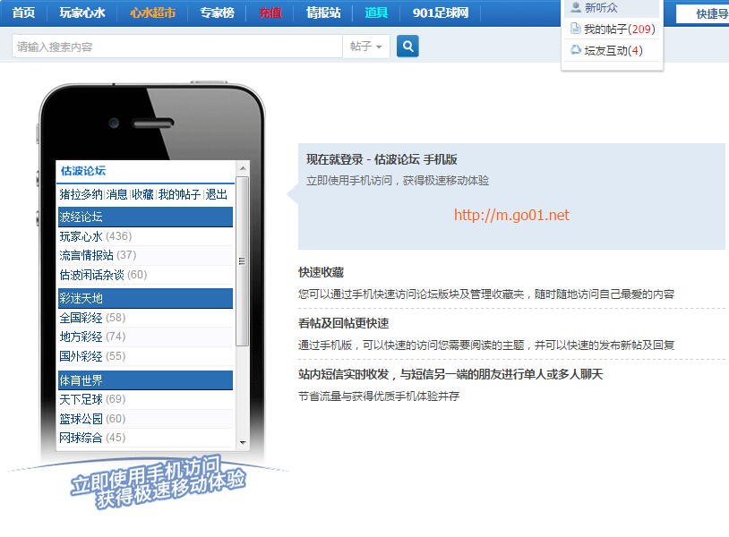Click the 新听众 user icon
Screen dimensions: 729x537
pos(576,7)
